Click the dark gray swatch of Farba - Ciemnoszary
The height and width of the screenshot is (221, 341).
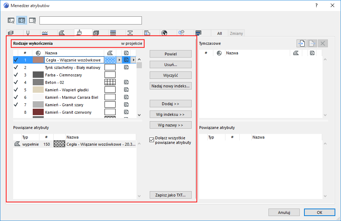click(x=38, y=75)
